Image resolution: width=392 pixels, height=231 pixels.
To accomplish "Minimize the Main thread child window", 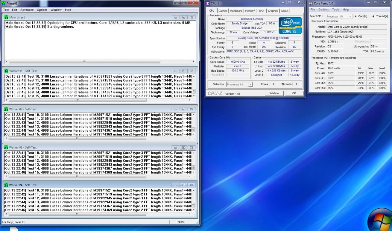I will 176,17.
